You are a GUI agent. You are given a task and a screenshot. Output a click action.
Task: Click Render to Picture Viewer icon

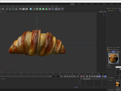pyautogui.click(x=23, y=9)
